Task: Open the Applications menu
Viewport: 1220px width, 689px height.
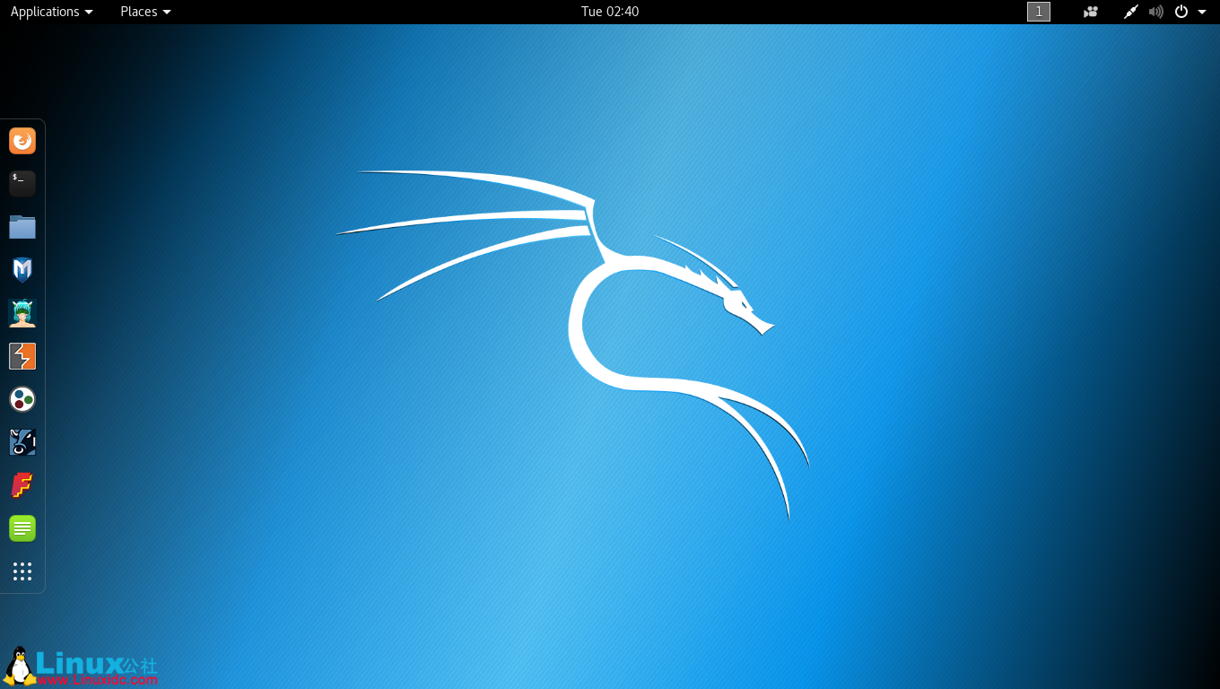Action: [51, 12]
